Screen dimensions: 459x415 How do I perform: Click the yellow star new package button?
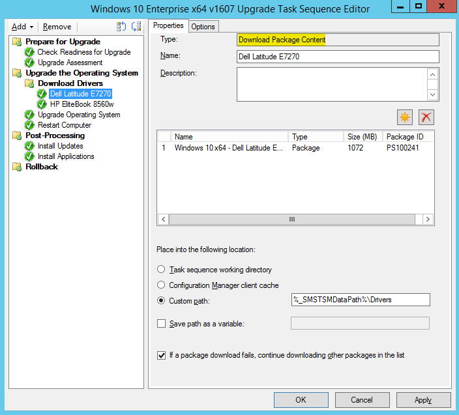click(x=405, y=117)
